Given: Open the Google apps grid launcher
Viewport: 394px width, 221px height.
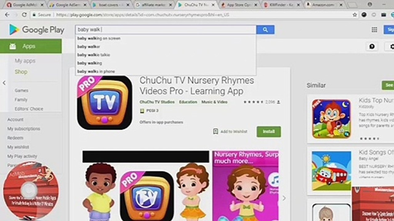Looking at the screenshot, I should (x=374, y=29).
